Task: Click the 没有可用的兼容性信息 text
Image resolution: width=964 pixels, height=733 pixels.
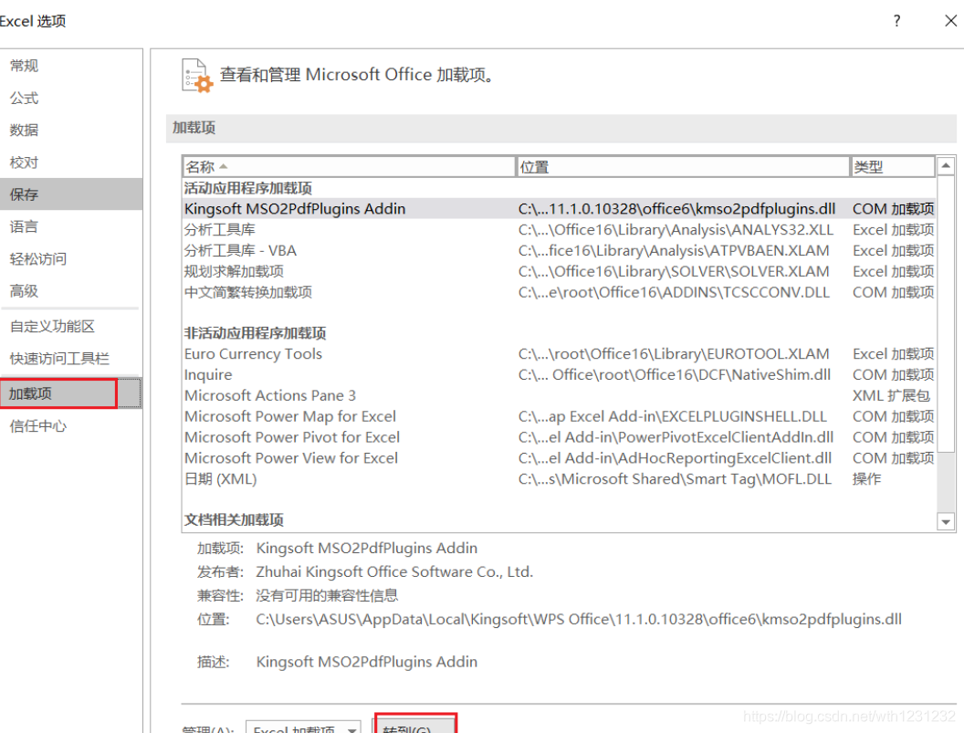Action: click(327, 595)
